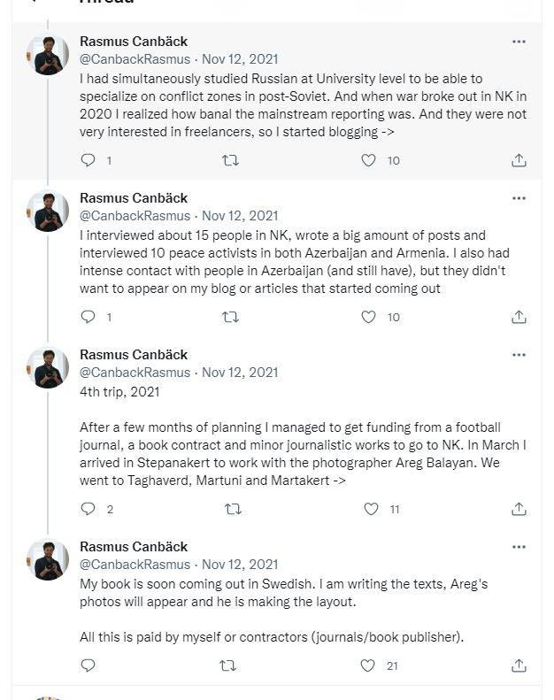
Task: Share the tweet about the Swedish book
Action: click(x=519, y=665)
